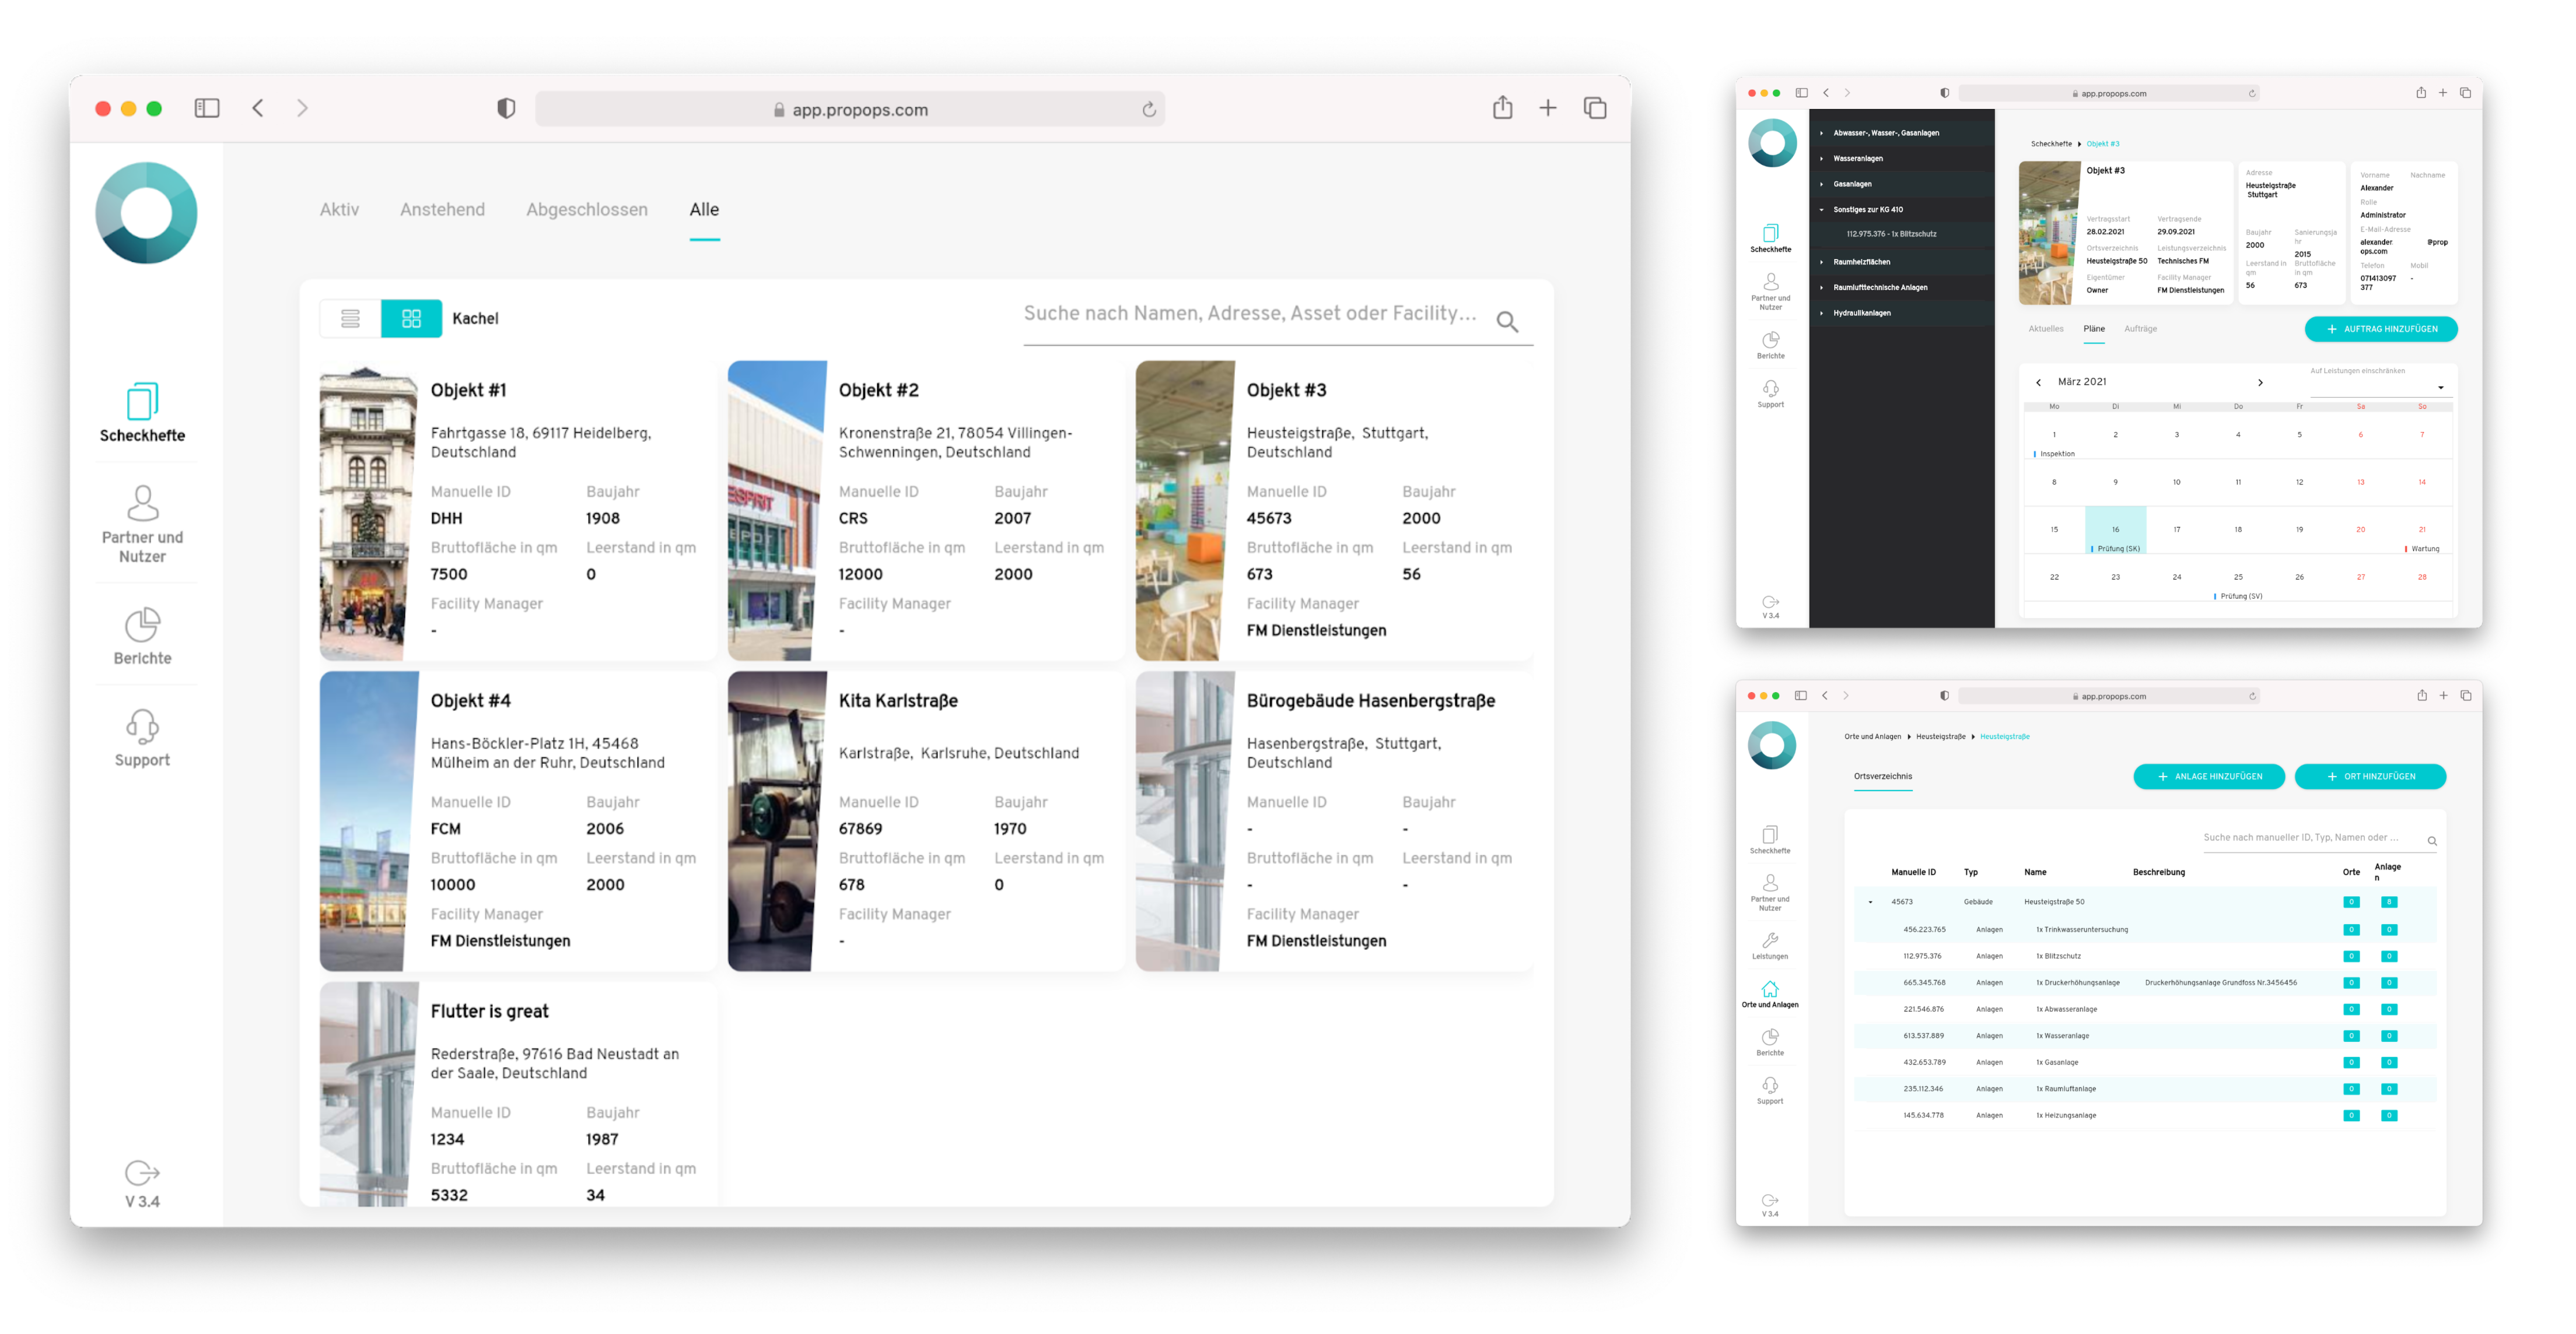Collapse the Heusteigstraße 50 building row

tap(1871, 901)
